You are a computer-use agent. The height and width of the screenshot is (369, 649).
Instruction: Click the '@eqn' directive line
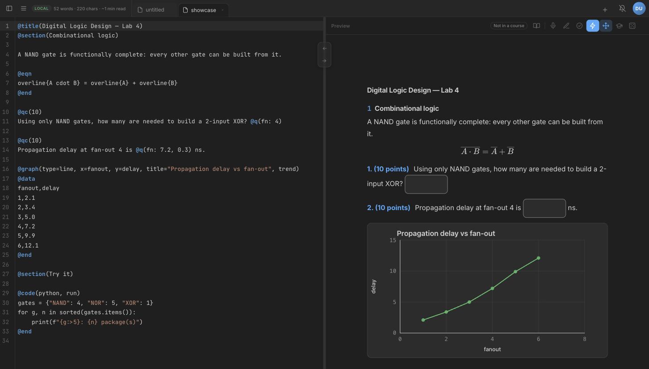pyautogui.click(x=25, y=74)
